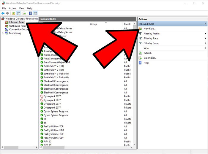This screenshot has width=208, height=154.
Task: Click rules list vertical scrollbar down arrow
Action: (135, 144)
